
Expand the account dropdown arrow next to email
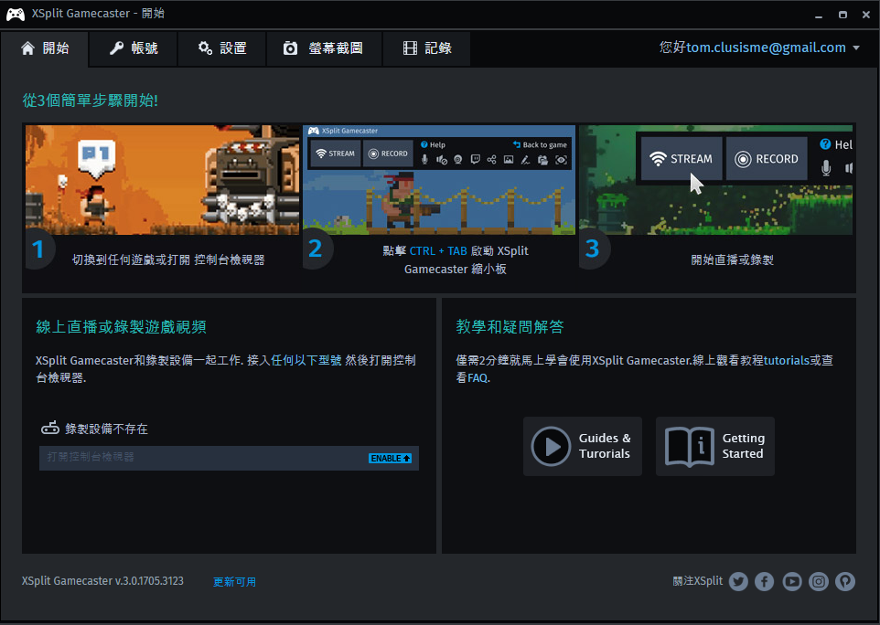(x=856, y=48)
